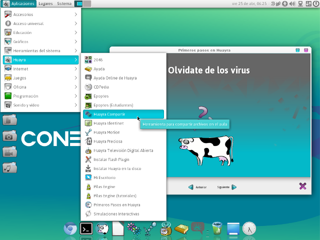Viewport: 320px width, 240px height.
Task: Click the accessibility icon in top panel
Action: tap(284, 3)
